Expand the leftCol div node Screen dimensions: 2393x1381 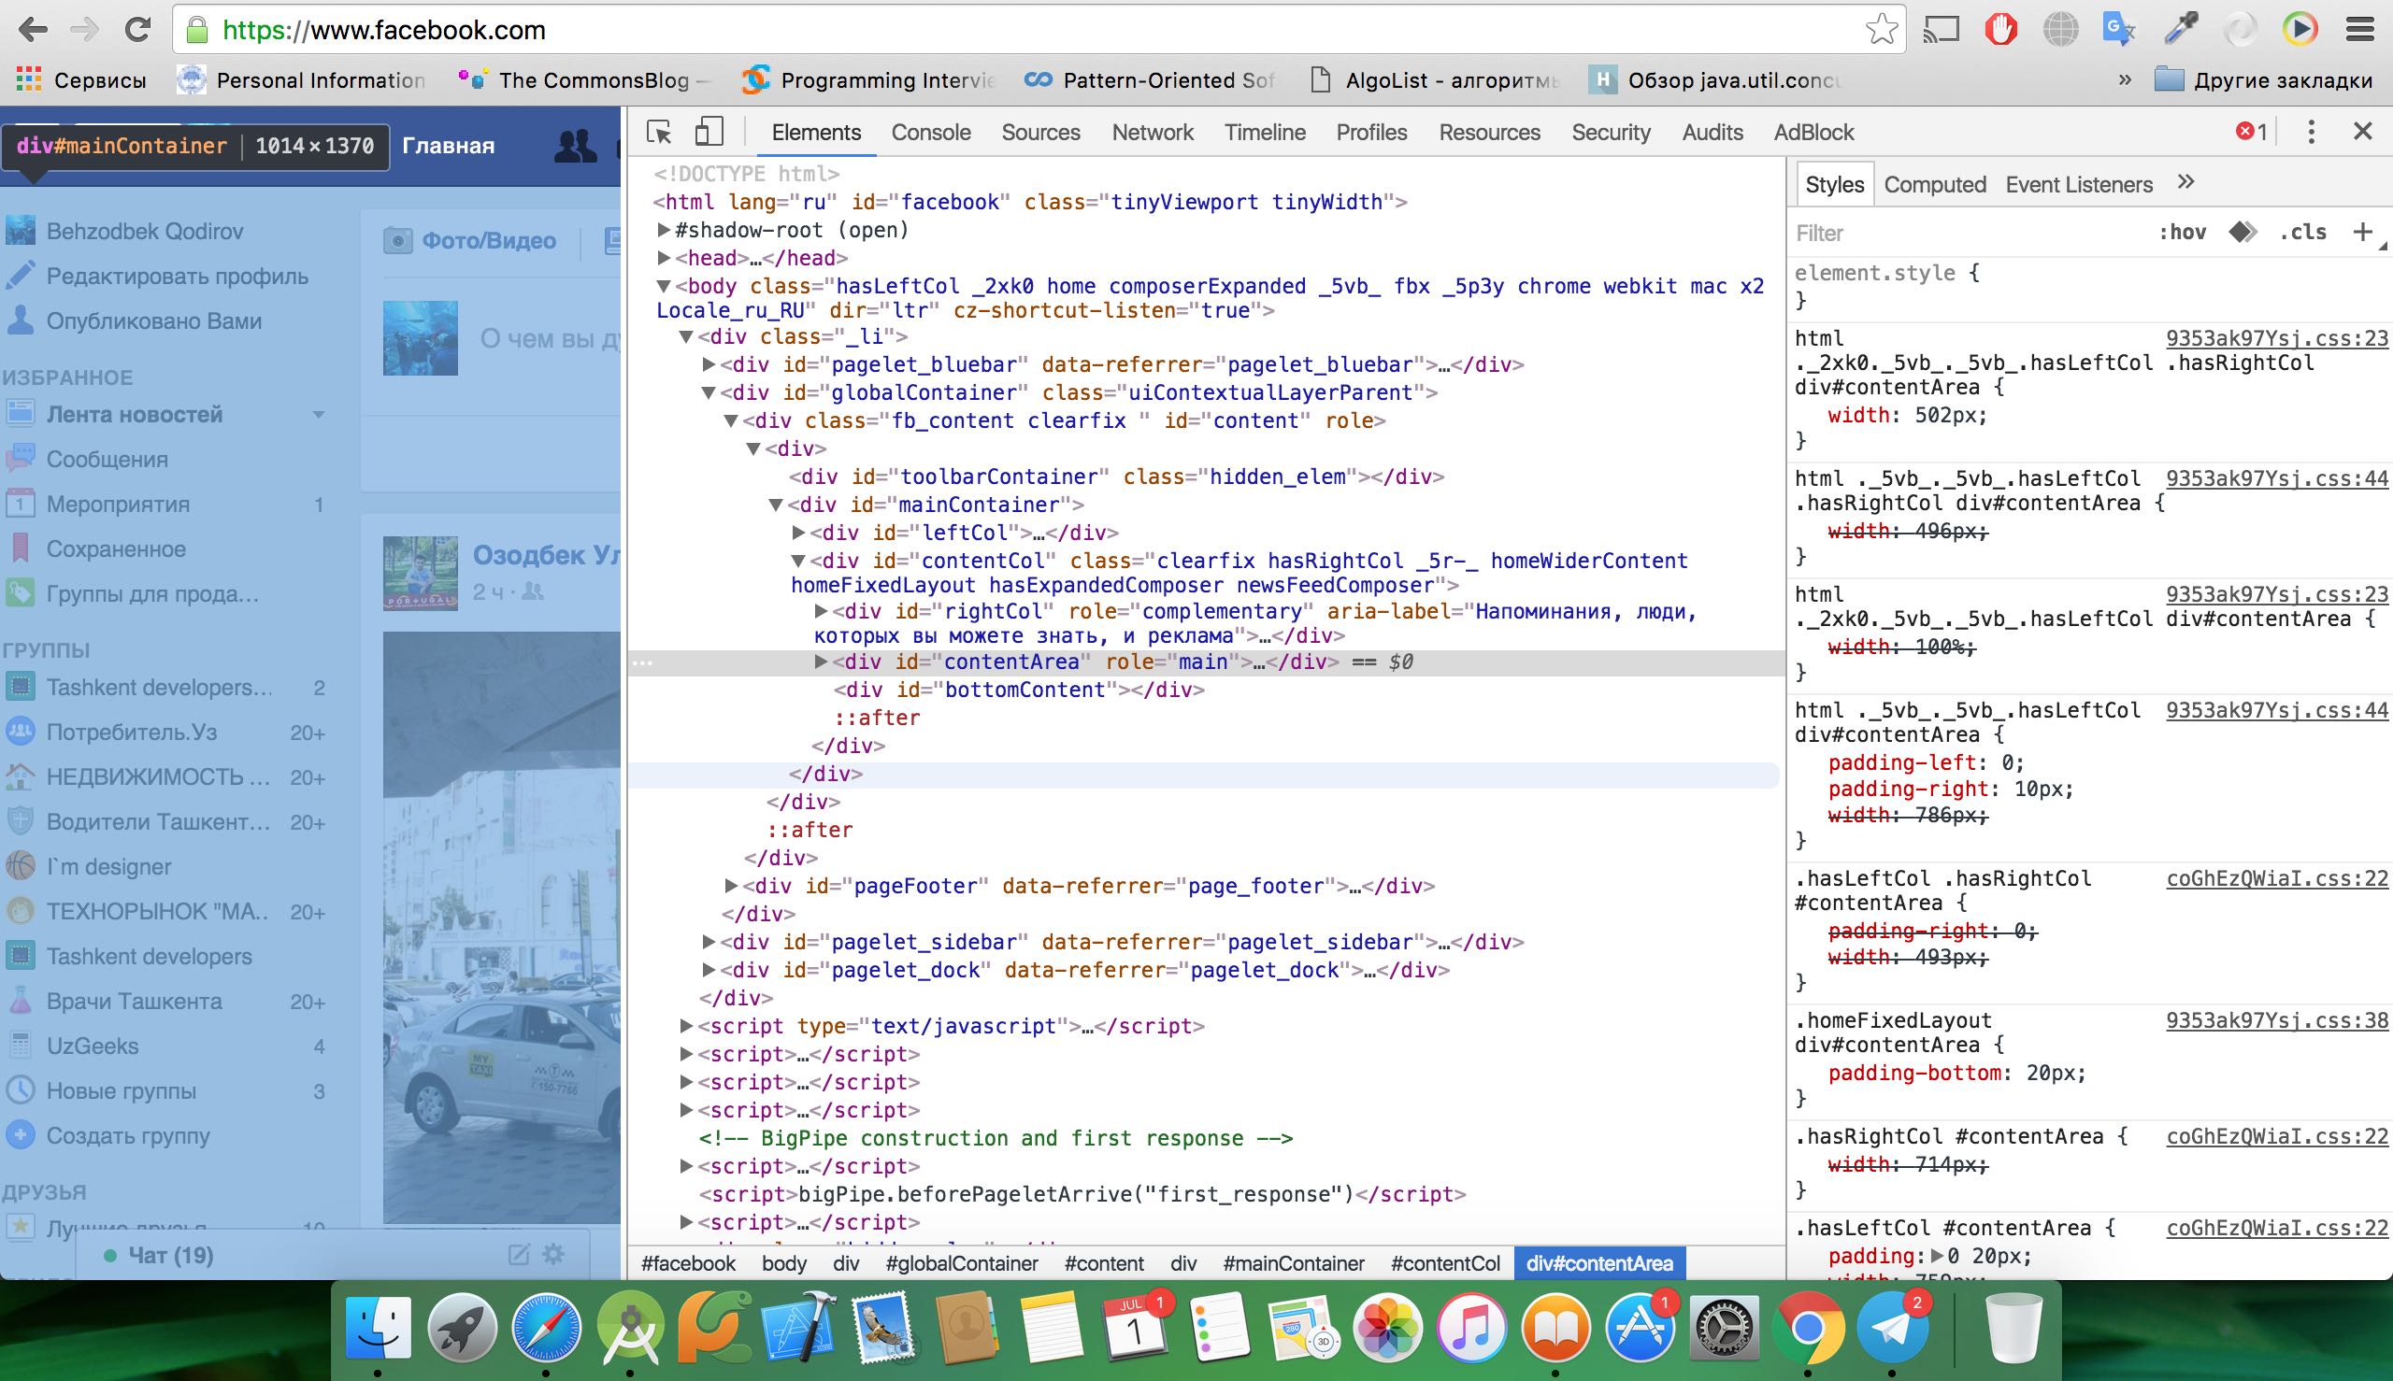pos(799,533)
